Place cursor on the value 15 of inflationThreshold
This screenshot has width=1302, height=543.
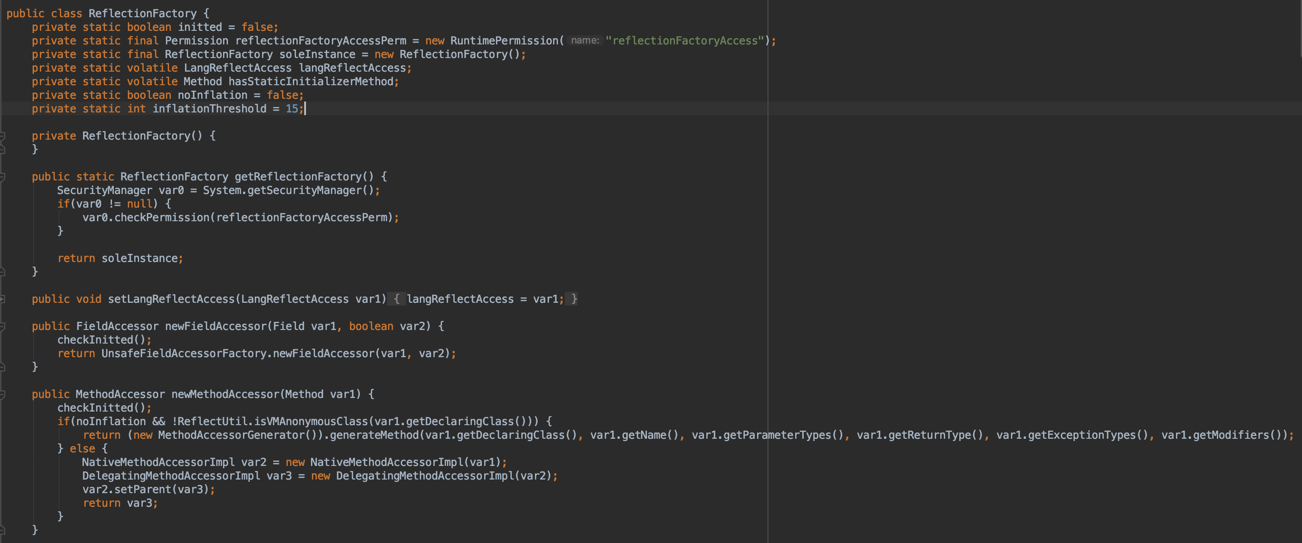[x=291, y=109]
